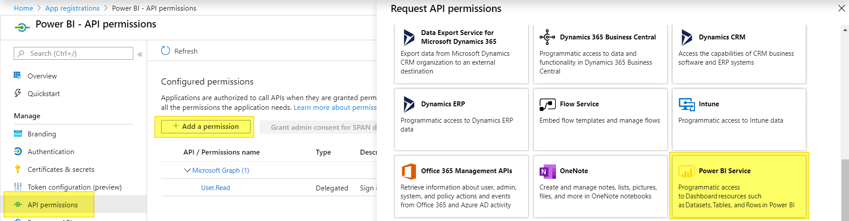Open API permissions in the sidebar

(52, 205)
